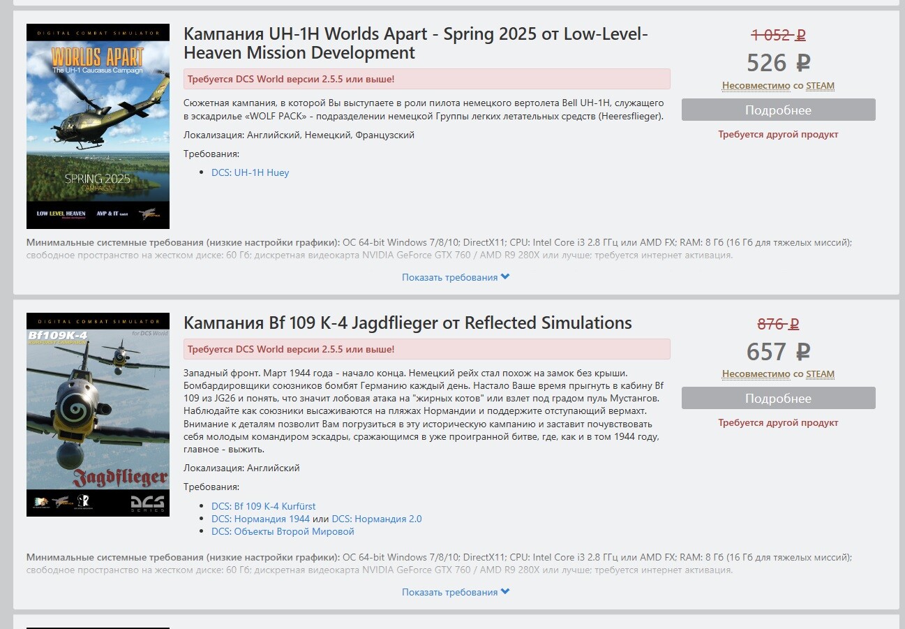Viewport: 905px width, 629px height.
Task: Click the 657 ₽ discounted price
Action: coord(778,351)
